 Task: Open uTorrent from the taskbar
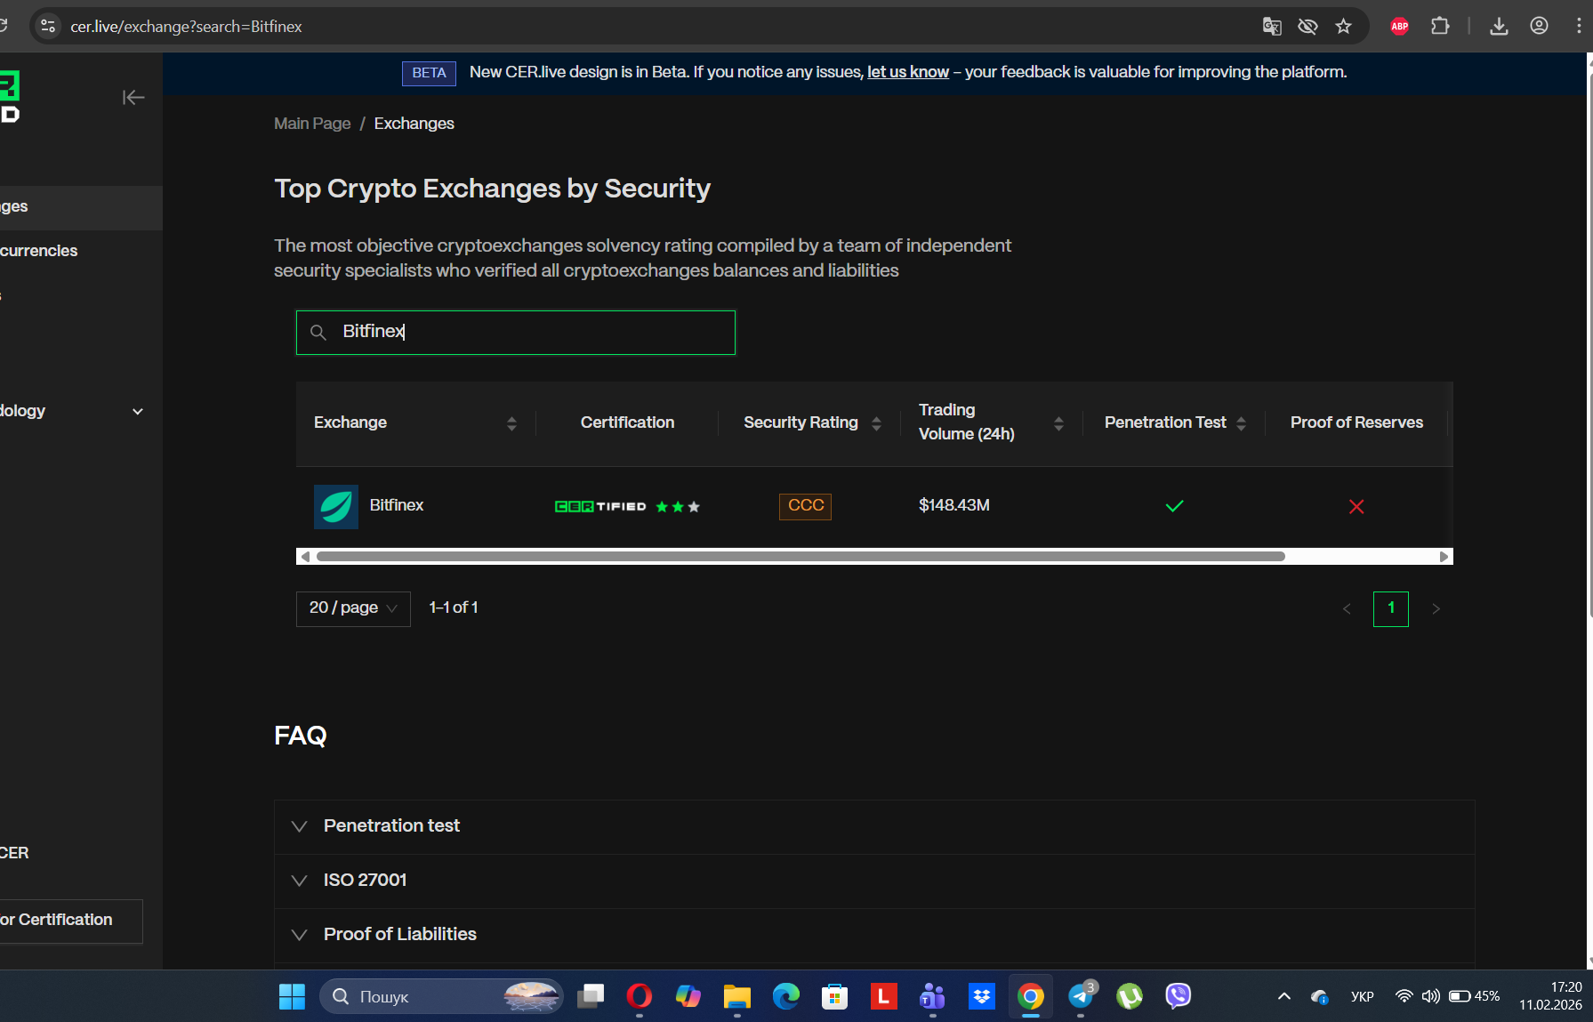(x=1130, y=996)
